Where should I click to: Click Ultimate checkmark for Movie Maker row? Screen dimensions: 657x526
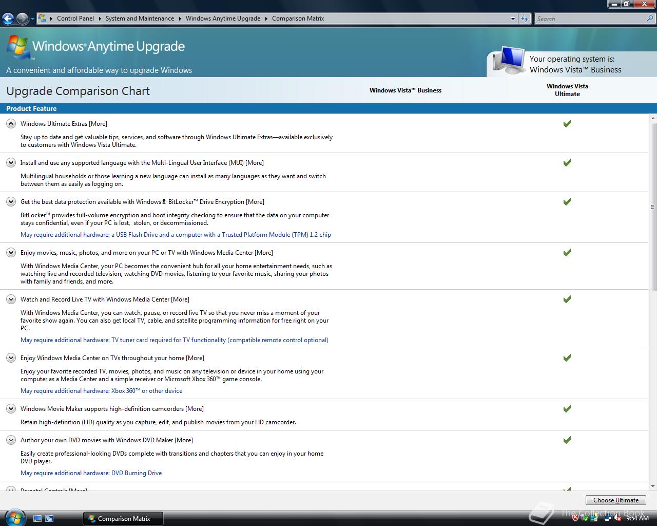[x=567, y=408]
